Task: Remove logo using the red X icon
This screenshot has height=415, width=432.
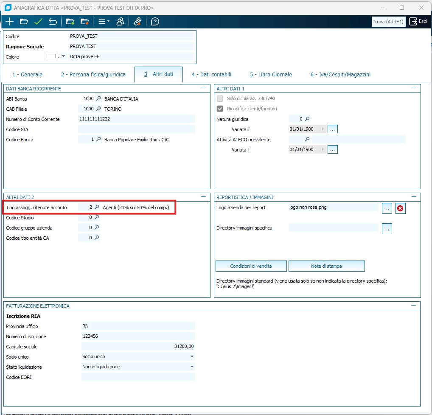Action: tap(400, 208)
